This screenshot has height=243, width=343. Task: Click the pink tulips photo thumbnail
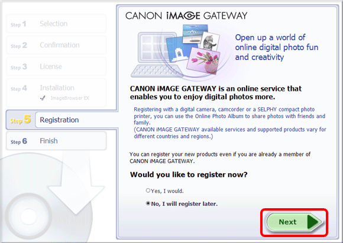(203, 61)
